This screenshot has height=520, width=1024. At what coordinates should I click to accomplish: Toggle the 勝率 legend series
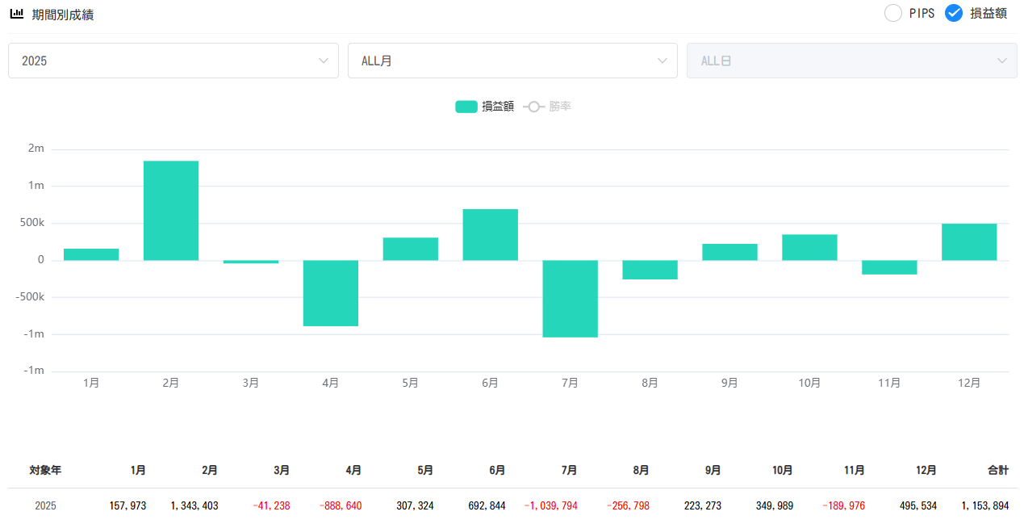[x=547, y=107]
